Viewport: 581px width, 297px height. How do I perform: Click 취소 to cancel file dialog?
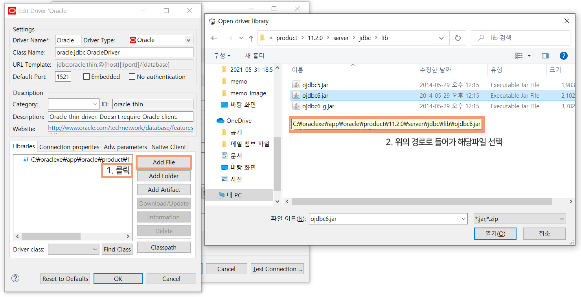pos(544,233)
